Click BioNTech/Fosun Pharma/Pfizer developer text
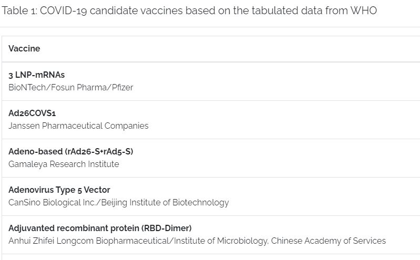This screenshot has width=420, height=260. tap(71, 87)
